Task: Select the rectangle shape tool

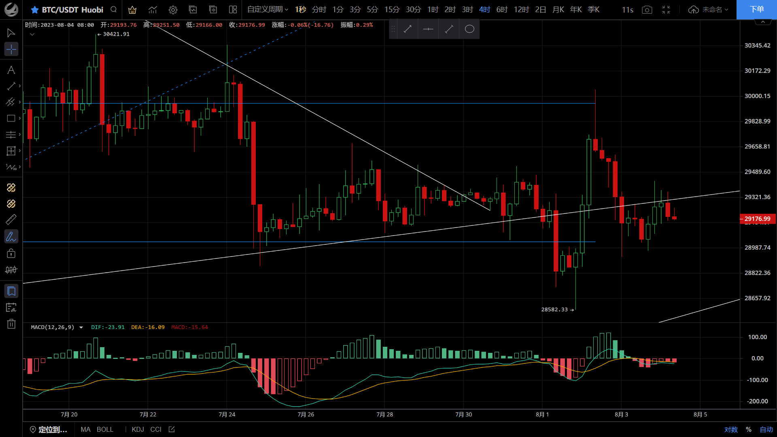Action: tap(11, 118)
